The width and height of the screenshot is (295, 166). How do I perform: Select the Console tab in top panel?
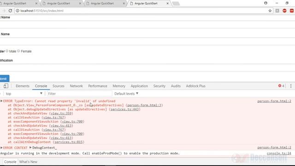pyautogui.click(x=41, y=86)
